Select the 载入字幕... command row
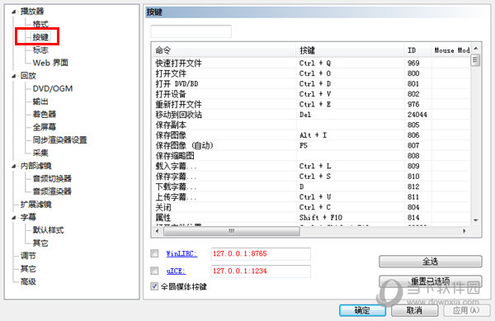The width and height of the screenshot is (495, 321). click(311, 166)
